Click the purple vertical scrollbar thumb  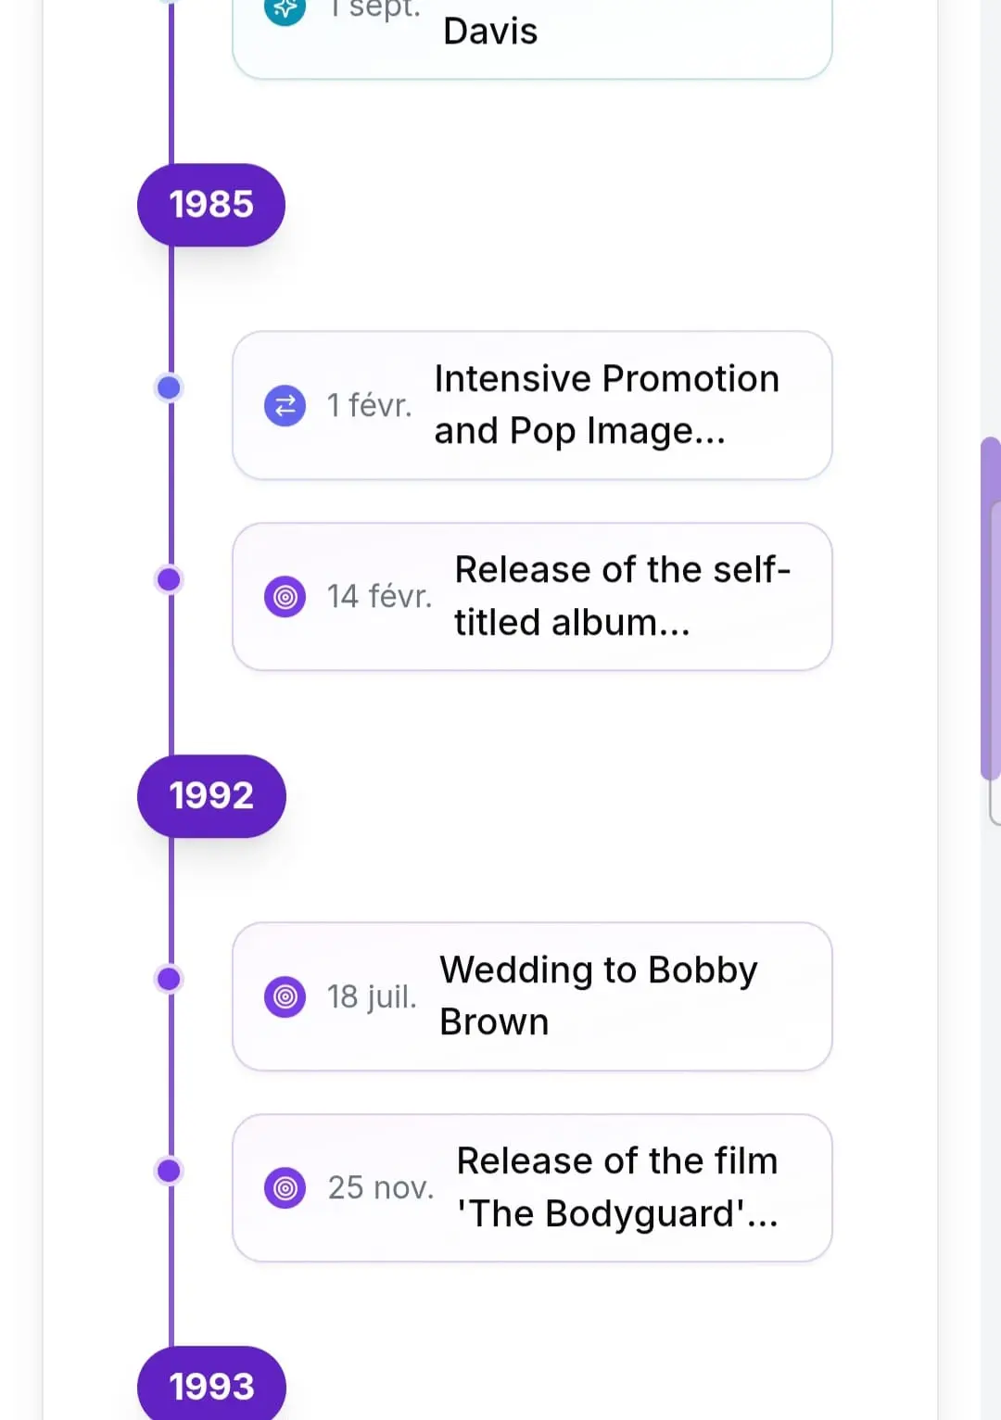pos(991,609)
